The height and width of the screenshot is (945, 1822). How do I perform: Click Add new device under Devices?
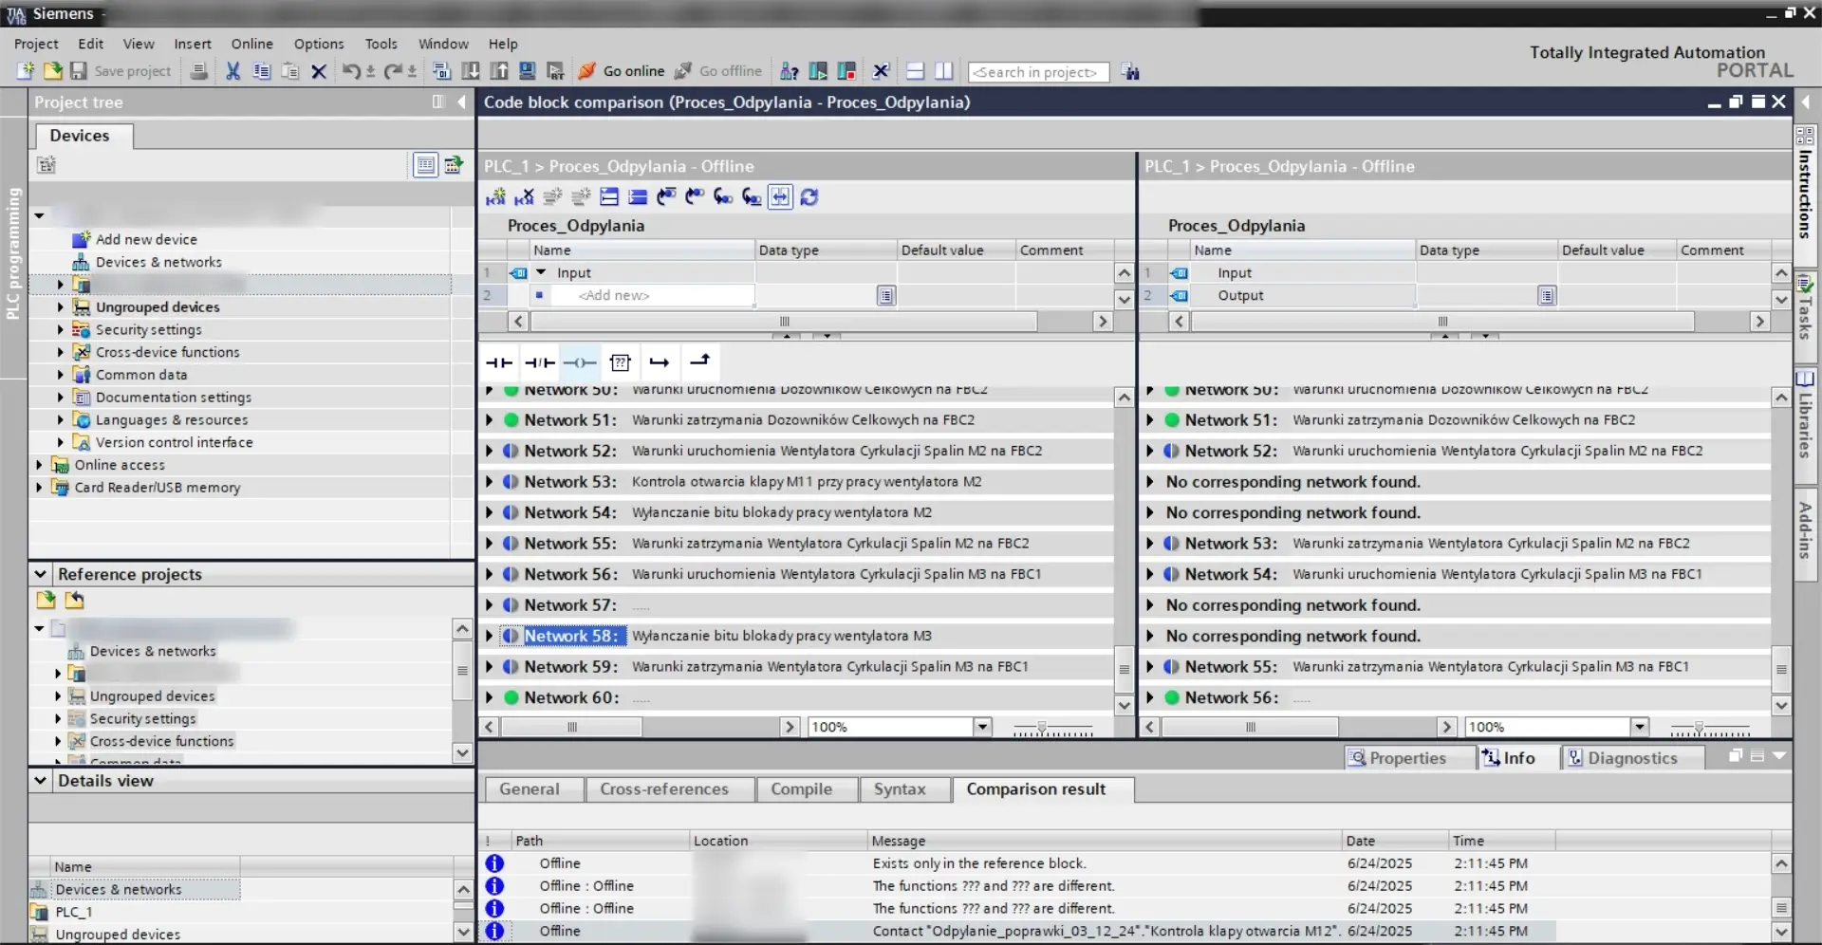point(145,239)
